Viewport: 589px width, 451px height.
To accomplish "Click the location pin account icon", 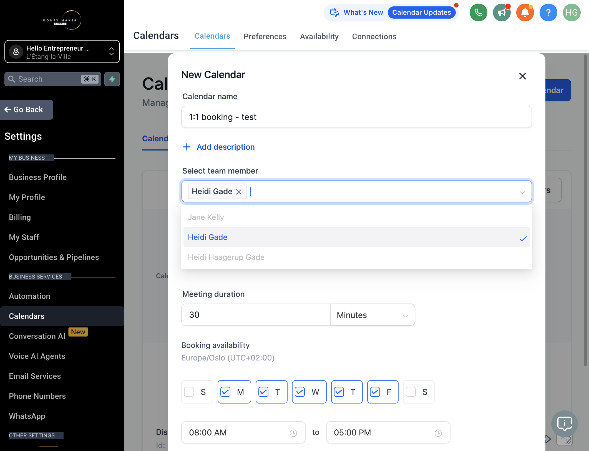I will pyautogui.click(x=16, y=51).
